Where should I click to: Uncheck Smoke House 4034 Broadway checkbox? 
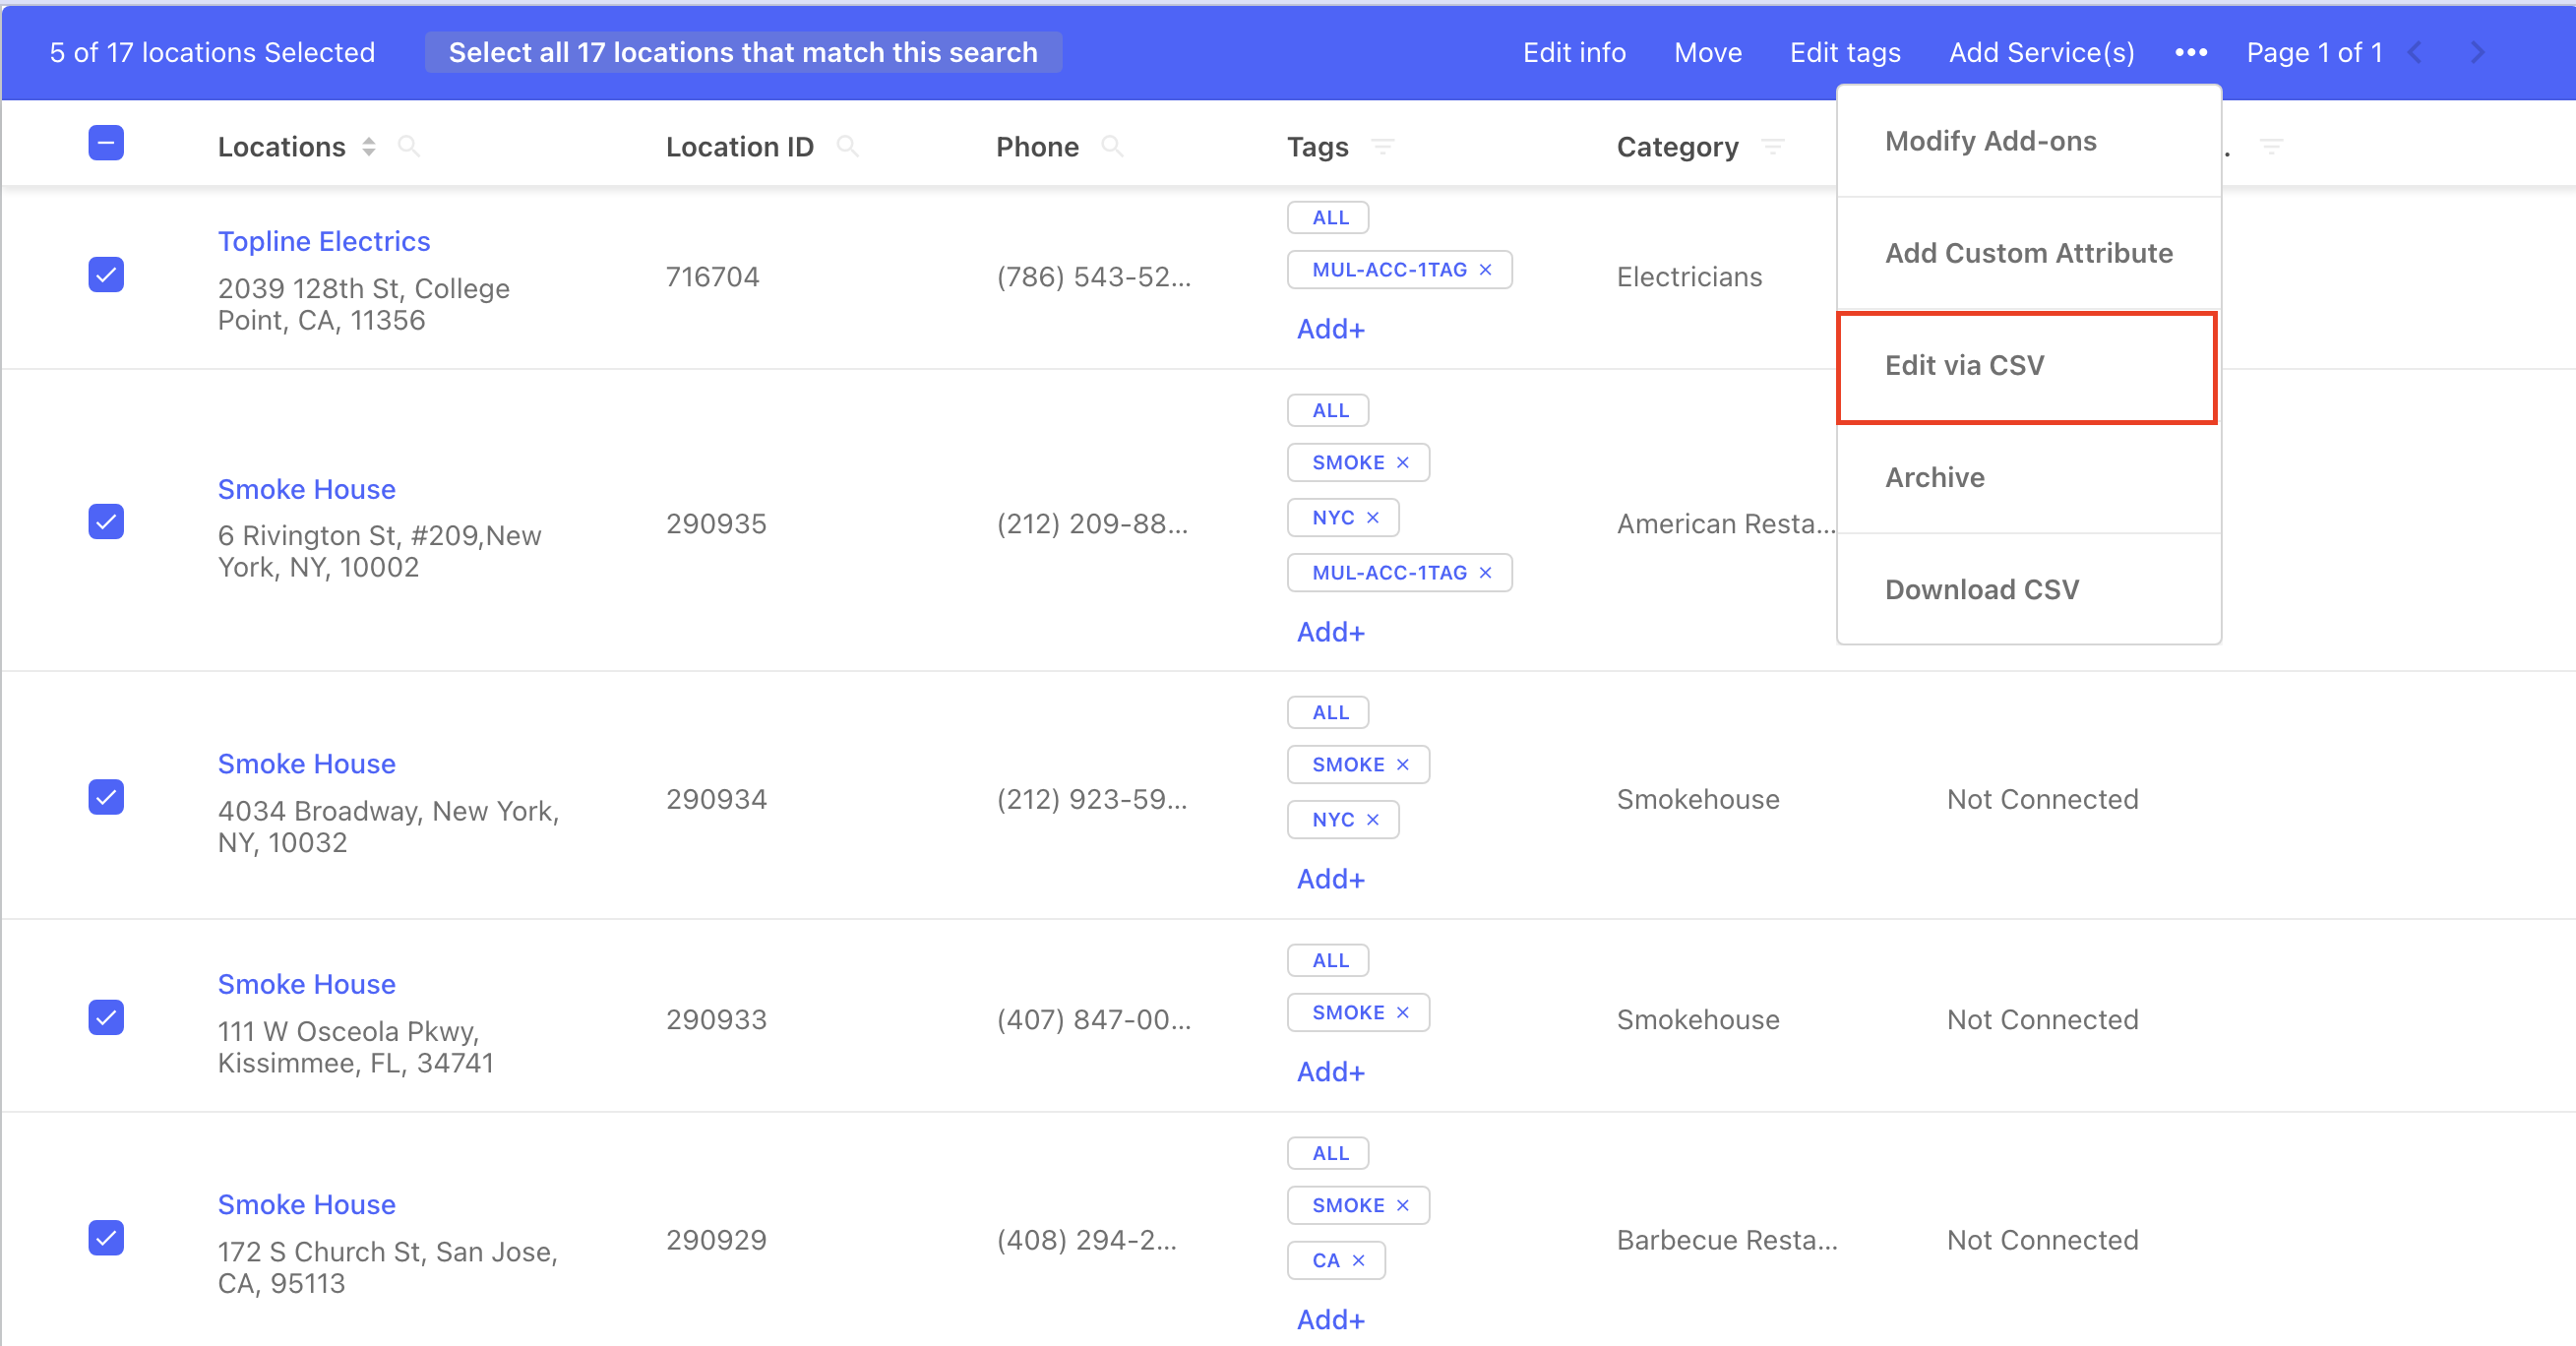106,797
